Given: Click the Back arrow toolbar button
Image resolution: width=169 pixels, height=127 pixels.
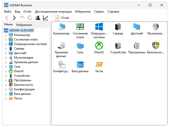Looking at the screenshot, I should click(x=7, y=18).
